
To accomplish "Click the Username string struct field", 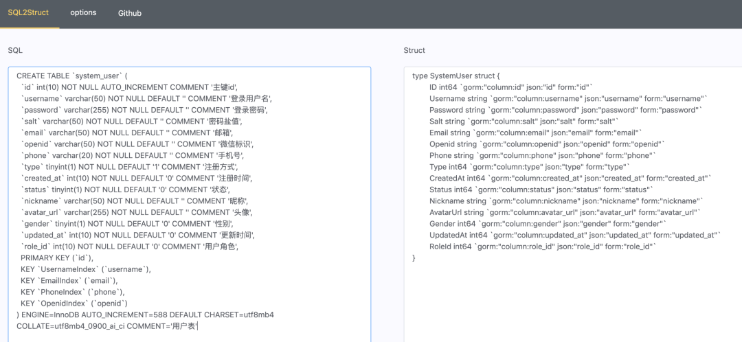I will tap(569, 98).
